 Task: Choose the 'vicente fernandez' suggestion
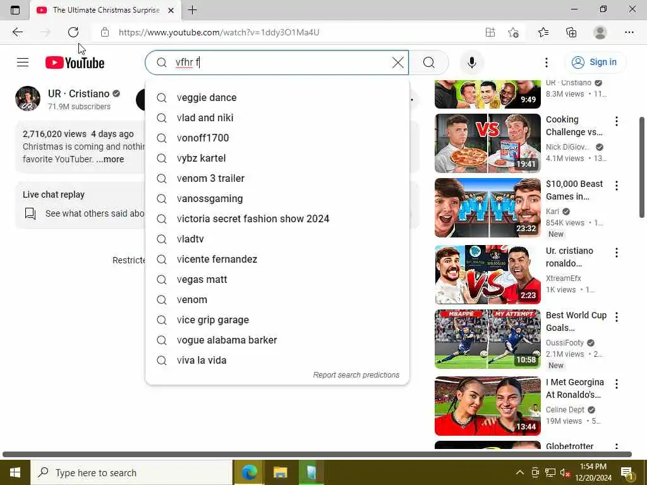277,259
